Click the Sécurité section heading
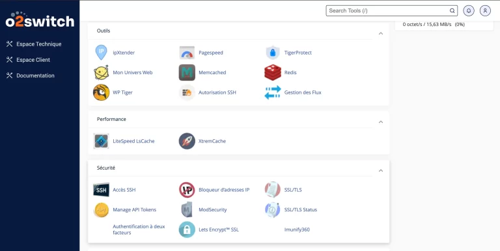This screenshot has width=500, height=251. (106, 168)
